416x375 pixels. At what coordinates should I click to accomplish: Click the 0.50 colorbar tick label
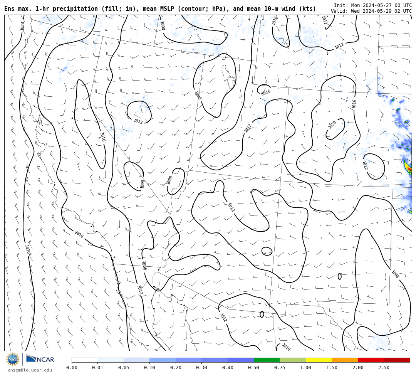click(x=254, y=368)
